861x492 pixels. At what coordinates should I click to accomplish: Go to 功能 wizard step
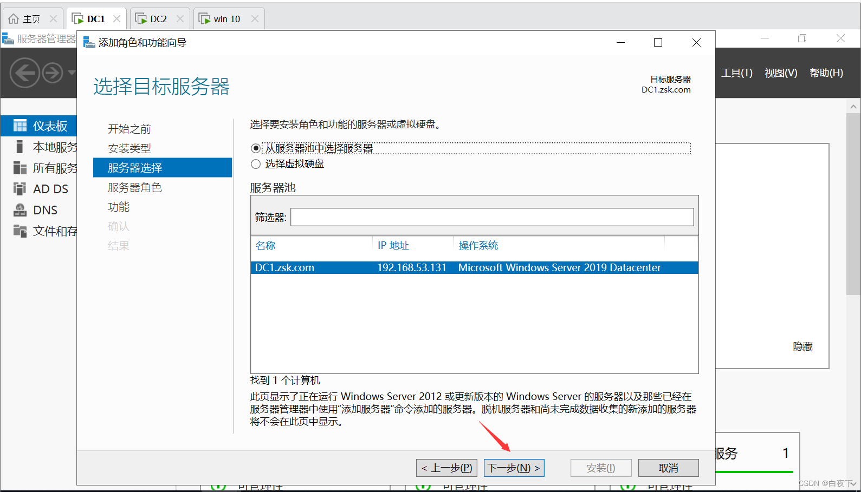119,207
